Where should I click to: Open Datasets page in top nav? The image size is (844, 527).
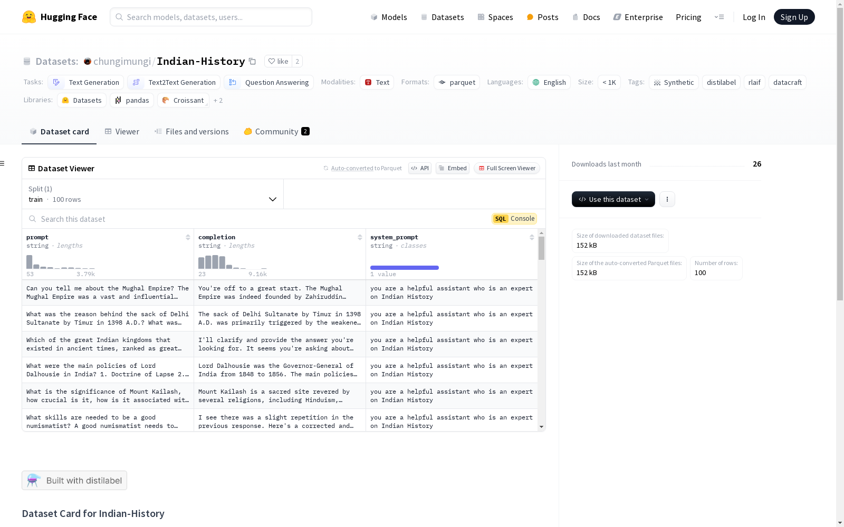442,17
